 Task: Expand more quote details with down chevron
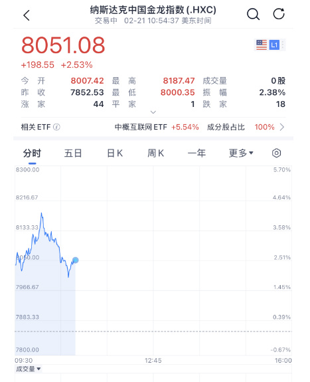153,112
